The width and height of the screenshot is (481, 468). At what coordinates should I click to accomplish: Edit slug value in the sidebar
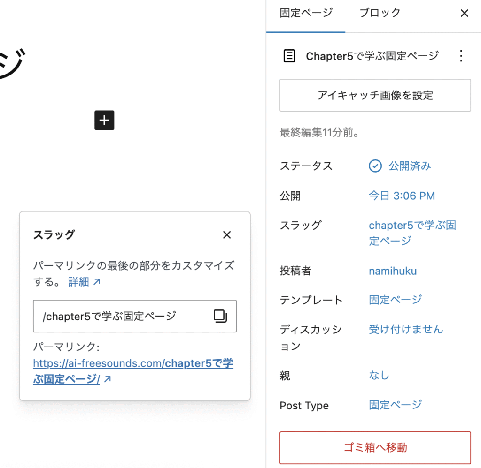click(412, 233)
